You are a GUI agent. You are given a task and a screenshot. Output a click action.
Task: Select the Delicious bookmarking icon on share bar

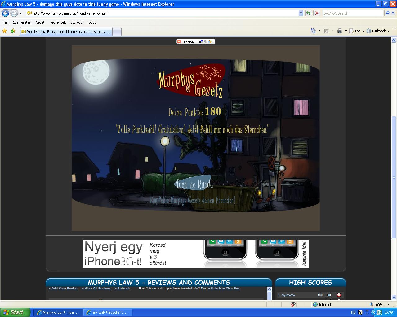pos(201,41)
